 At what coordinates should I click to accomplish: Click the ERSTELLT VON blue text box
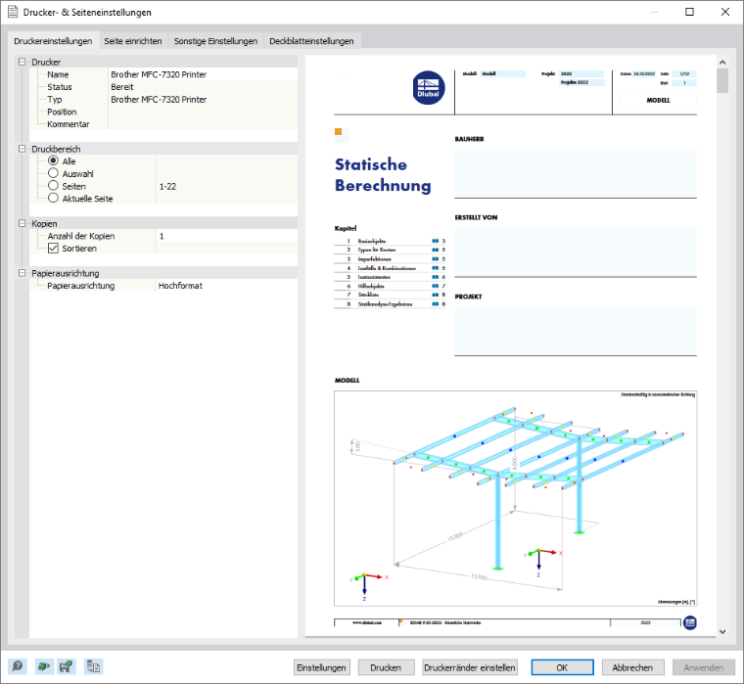tap(576, 251)
